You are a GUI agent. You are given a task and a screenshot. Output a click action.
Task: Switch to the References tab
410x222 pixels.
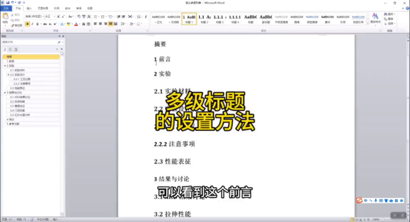click(57, 8)
